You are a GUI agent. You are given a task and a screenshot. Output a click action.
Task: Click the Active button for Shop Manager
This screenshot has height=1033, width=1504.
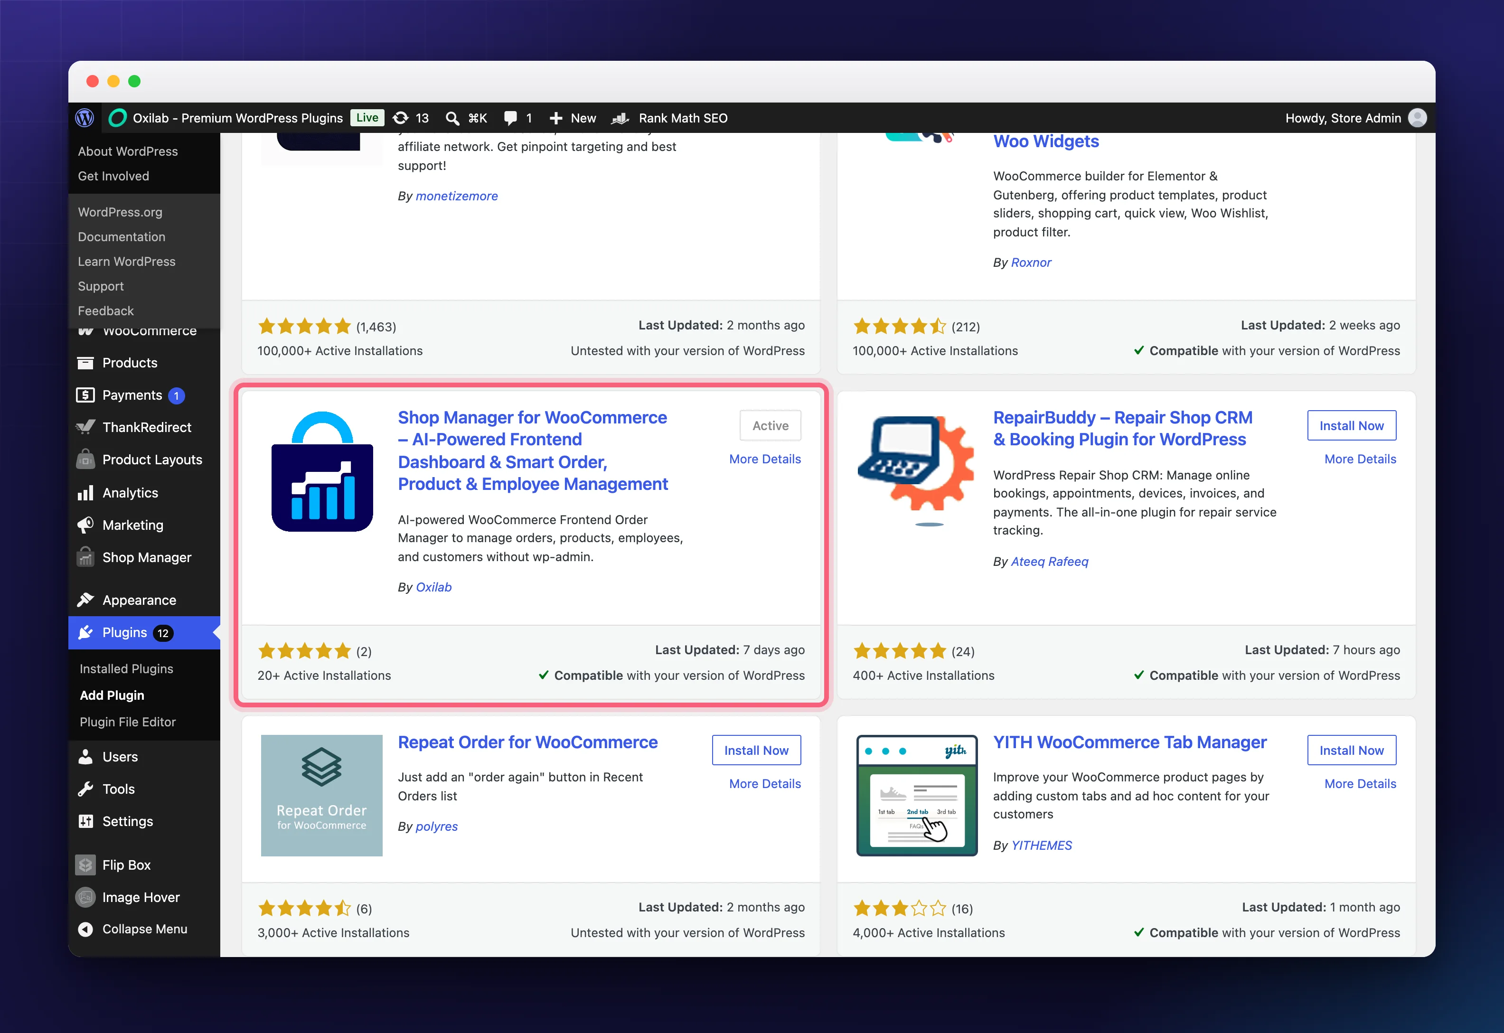[770, 425]
